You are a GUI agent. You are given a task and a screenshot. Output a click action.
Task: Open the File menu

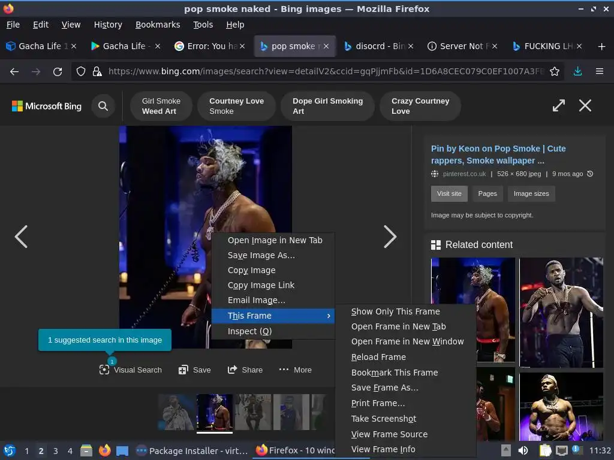point(13,25)
